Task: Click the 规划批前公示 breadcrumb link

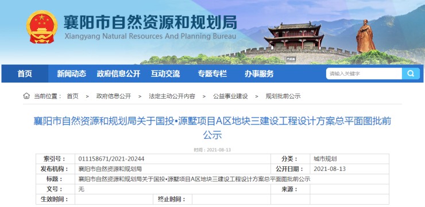Action: 283,96
